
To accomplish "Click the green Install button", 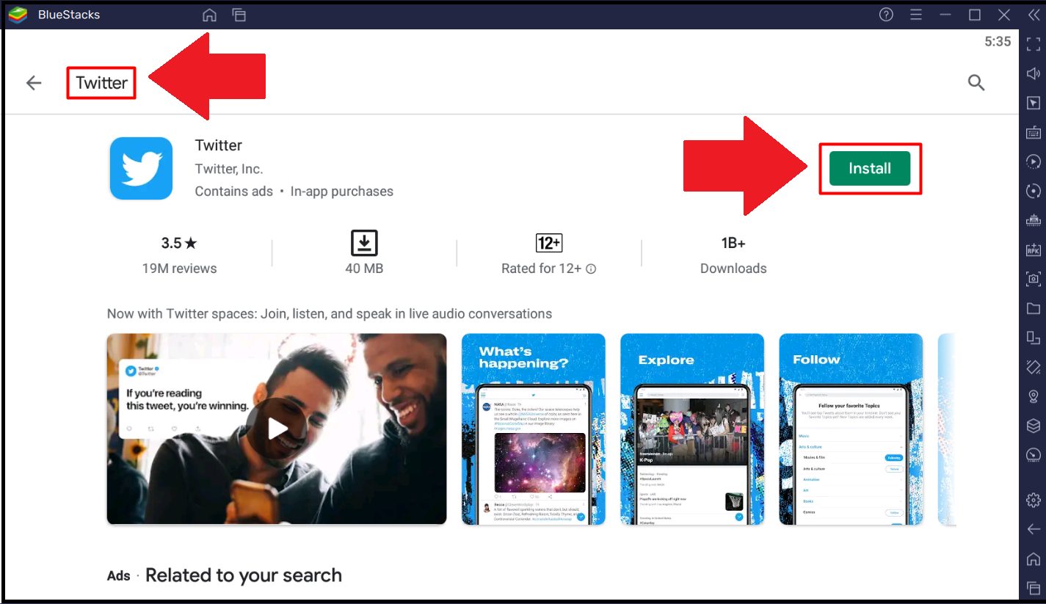I will 870,168.
